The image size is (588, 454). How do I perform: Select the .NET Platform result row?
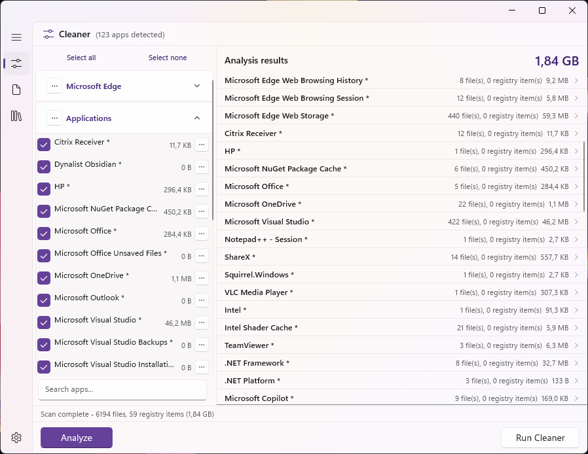tap(401, 381)
